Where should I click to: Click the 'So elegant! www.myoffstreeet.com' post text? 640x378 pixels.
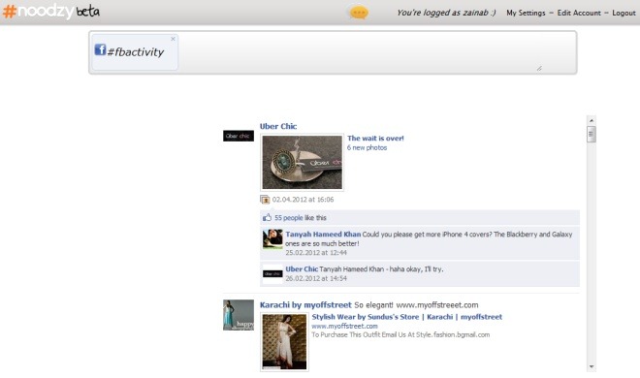(416, 305)
